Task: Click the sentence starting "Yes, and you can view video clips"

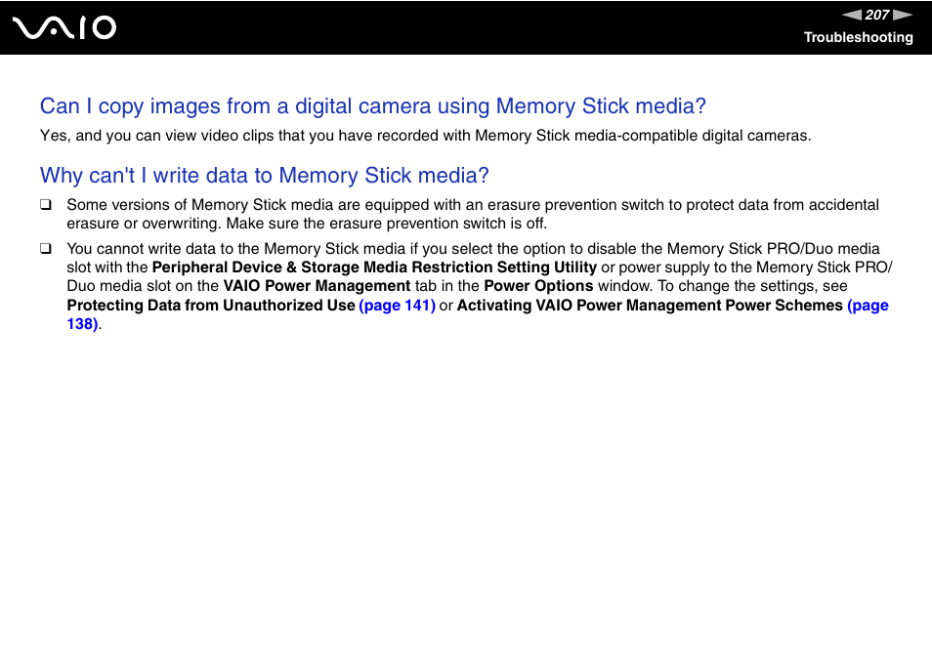Action: [x=426, y=136]
